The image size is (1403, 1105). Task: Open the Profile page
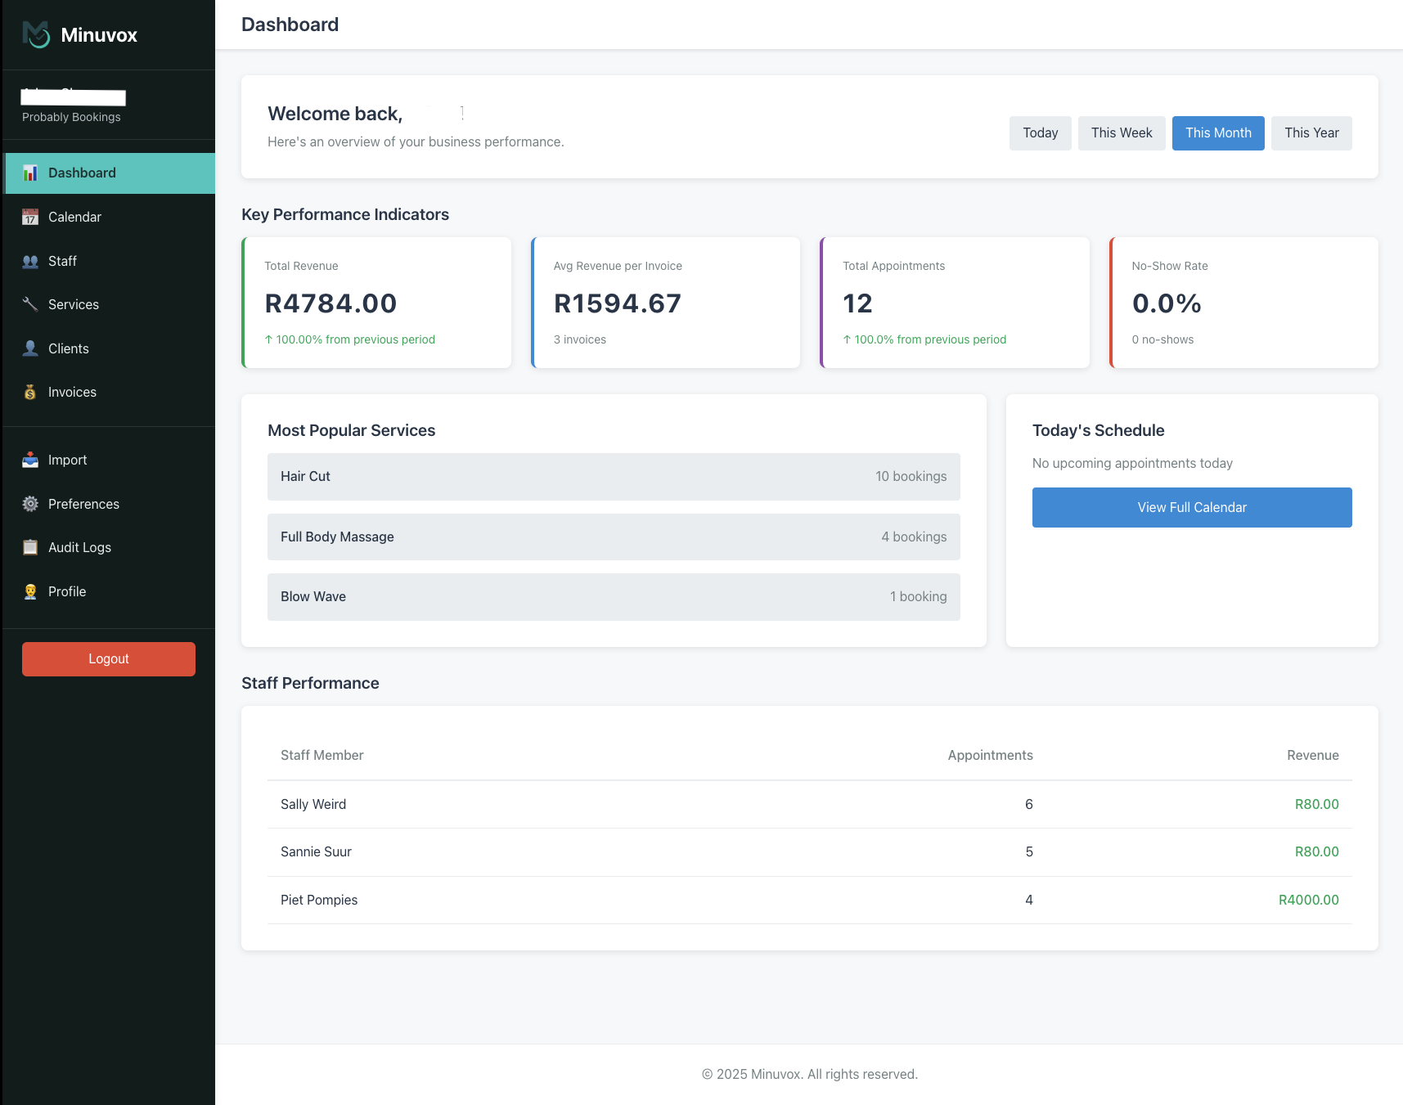pos(66,591)
